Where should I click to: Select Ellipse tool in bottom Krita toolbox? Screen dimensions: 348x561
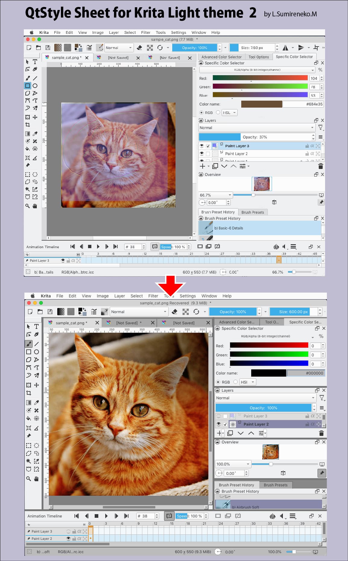pyautogui.click(x=36, y=352)
